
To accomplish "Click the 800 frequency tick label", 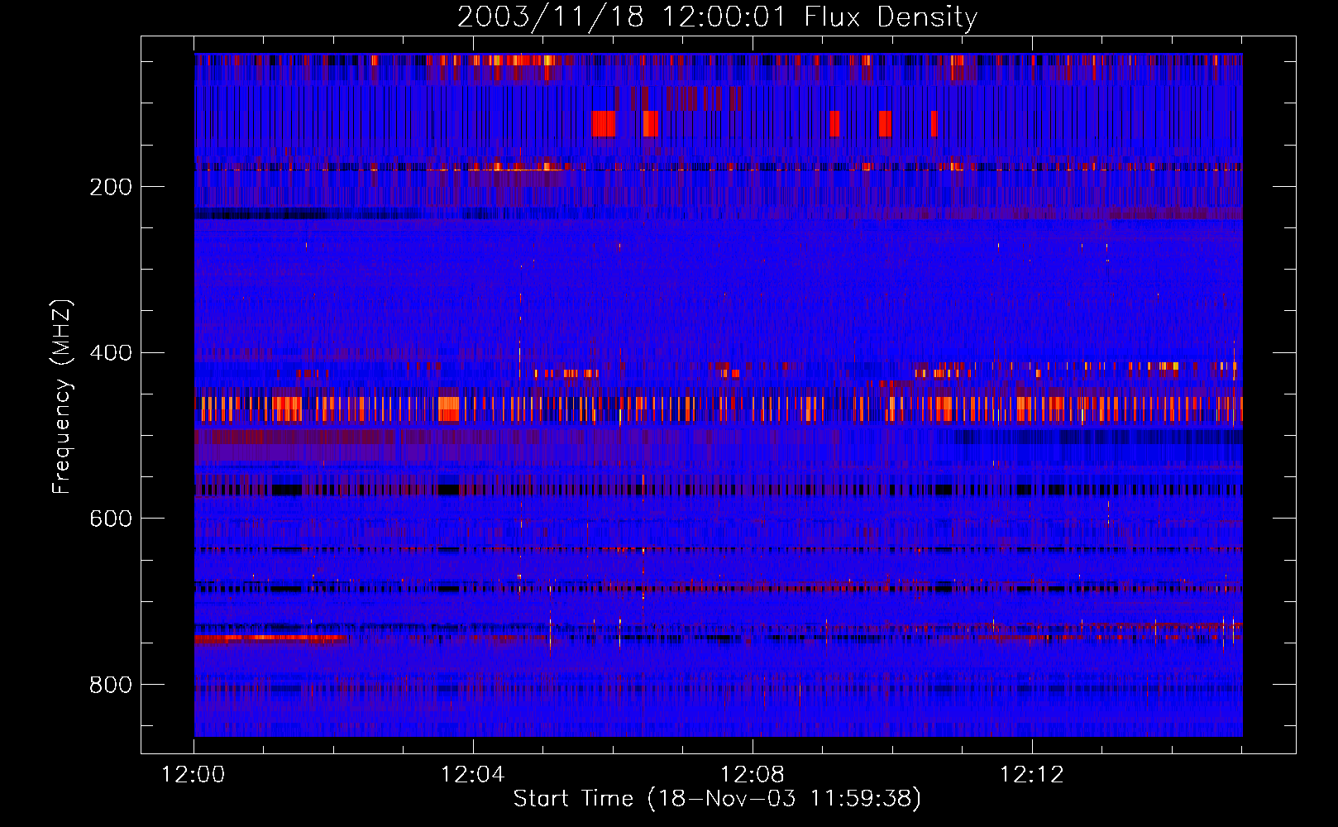I will (x=111, y=685).
